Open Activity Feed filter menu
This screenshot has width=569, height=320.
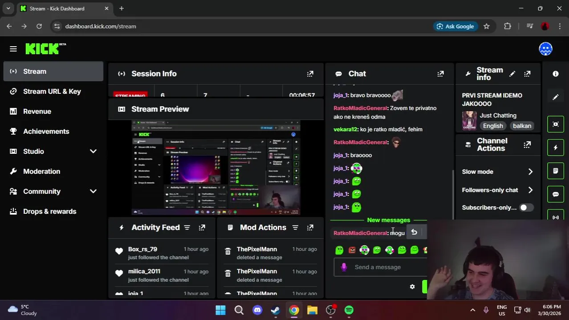(x=187, y=228)
